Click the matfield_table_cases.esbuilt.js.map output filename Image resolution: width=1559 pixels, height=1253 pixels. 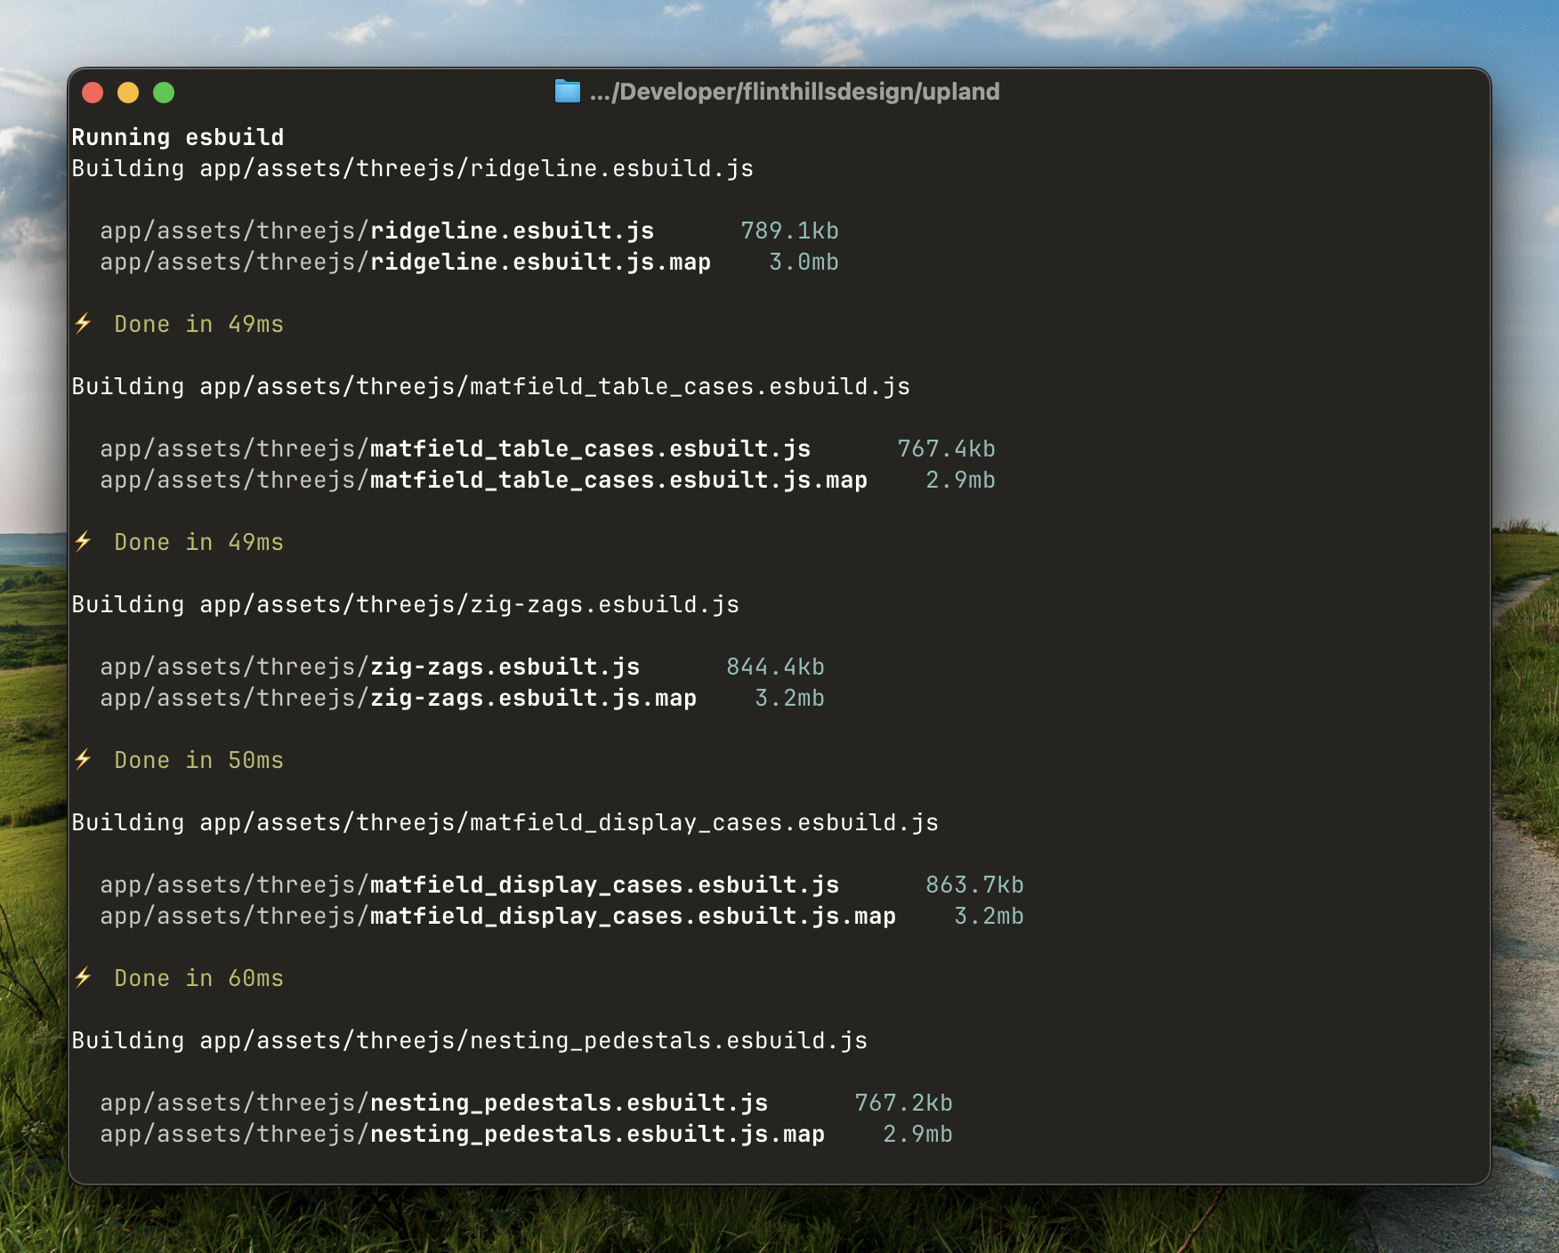tap(618, 481)
